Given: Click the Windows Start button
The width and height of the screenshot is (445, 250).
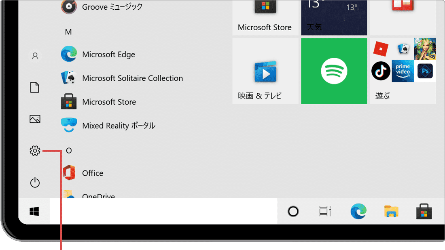Looking at the screenshot, I should [x=34, y=212].
